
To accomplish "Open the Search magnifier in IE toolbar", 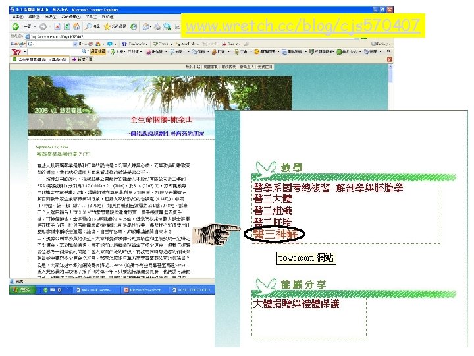I will pyautogui.click(x=88, y=26).
